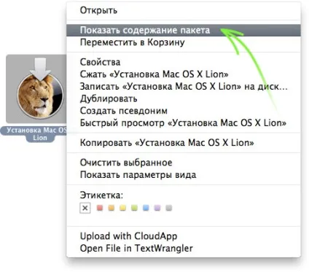Viewport: 309px width, 272px height.
Task: Choose Очистить выбранное
Action: coord(184,163)
